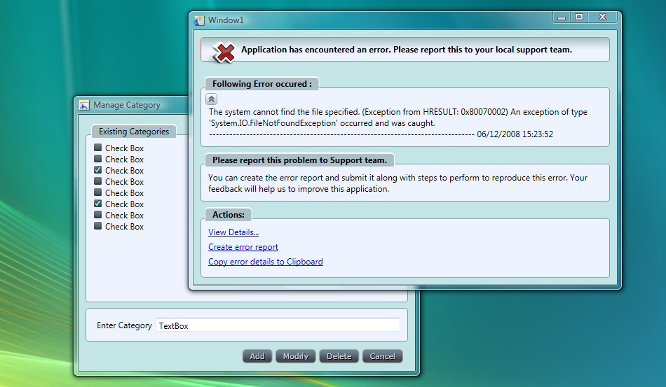
Task: Click the Window1 title bar application icon
Action: [x=200, y=20]
